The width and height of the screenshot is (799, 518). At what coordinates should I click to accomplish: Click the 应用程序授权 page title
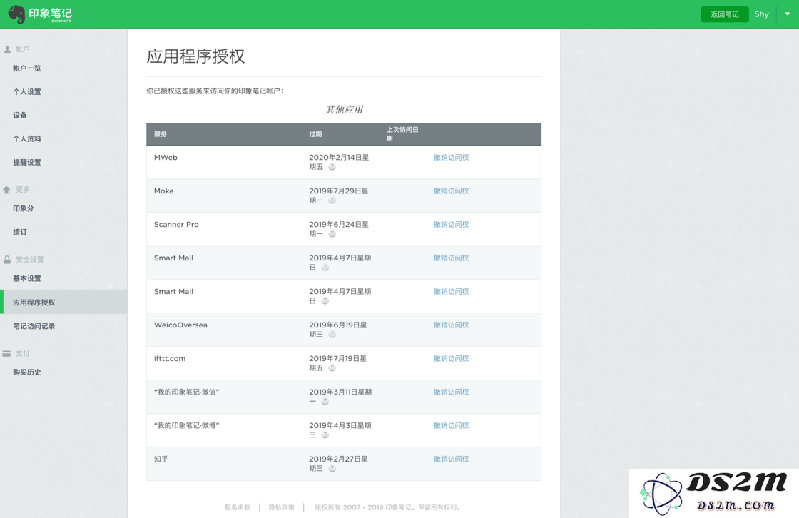pos(195,56)
